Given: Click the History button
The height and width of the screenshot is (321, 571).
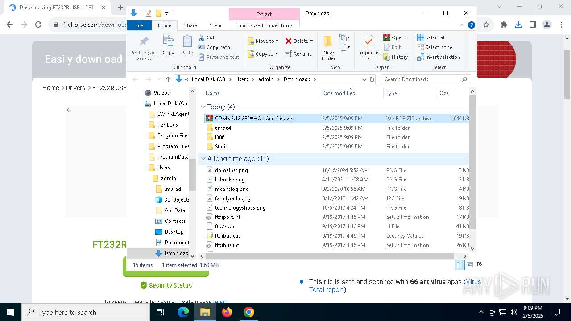Looking at the screenshot, I should 396,57.
